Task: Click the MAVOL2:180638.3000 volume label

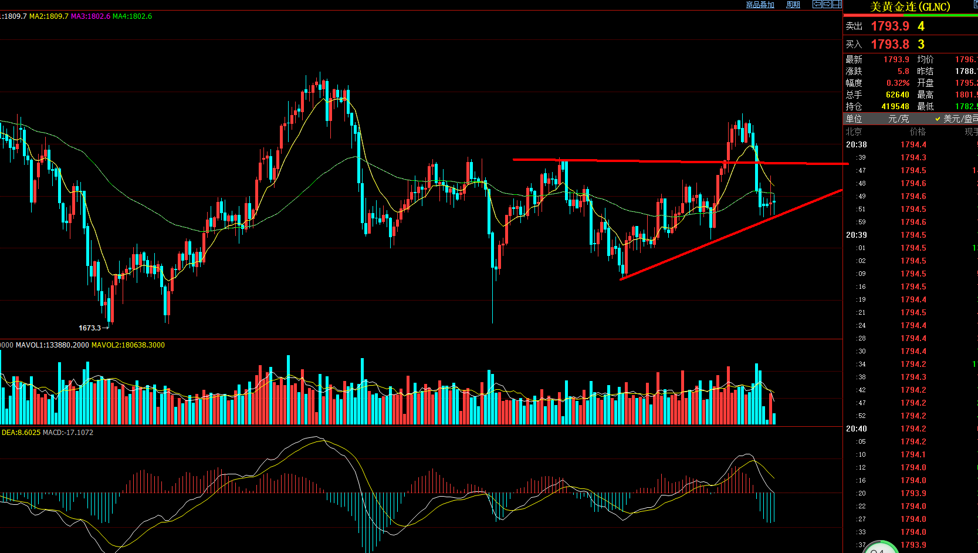Action: [x=128, y=345]
